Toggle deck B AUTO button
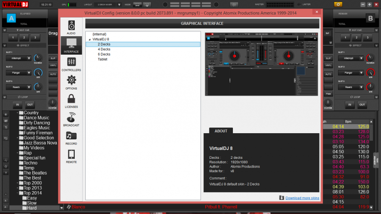This screenshot has height=214, width=381. tap(328, 74)
